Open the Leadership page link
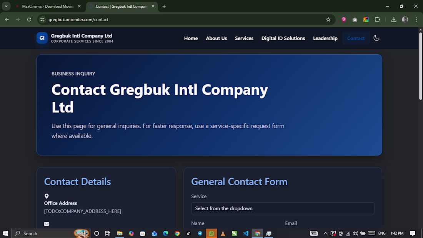 [x=325, y=39]
